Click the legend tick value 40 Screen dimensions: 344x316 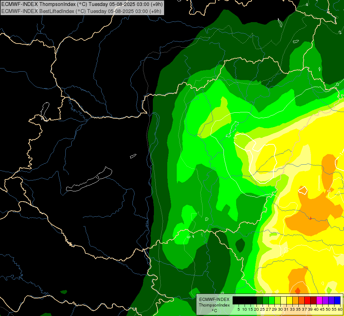(316, 309)
